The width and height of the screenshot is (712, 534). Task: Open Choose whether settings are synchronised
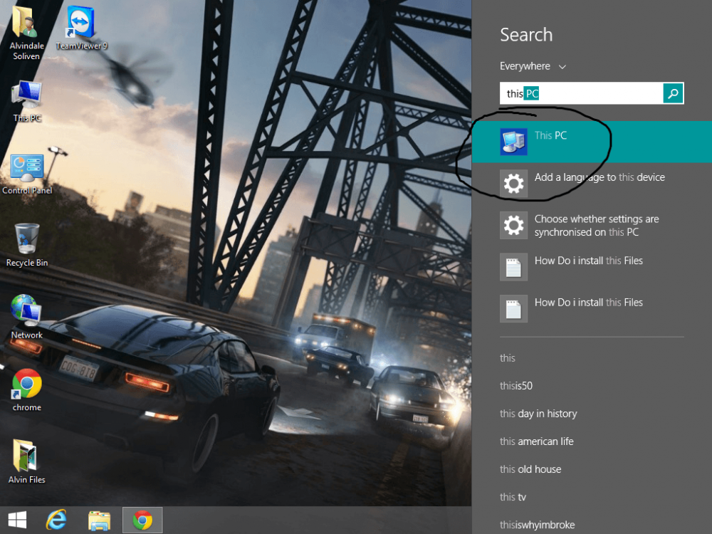point(597,225)
